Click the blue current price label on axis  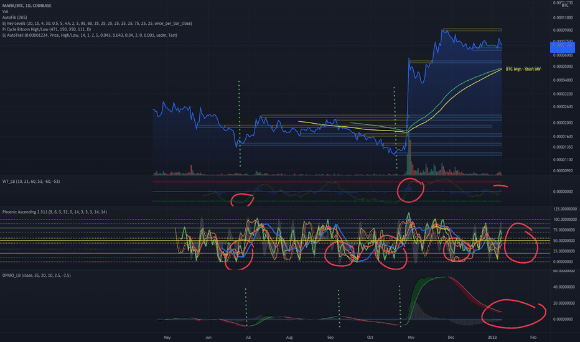tap(562, 47)
